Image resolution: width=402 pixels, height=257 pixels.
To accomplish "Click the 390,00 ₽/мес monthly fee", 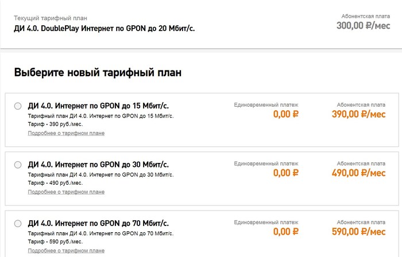I will click(x=358, y=114).
